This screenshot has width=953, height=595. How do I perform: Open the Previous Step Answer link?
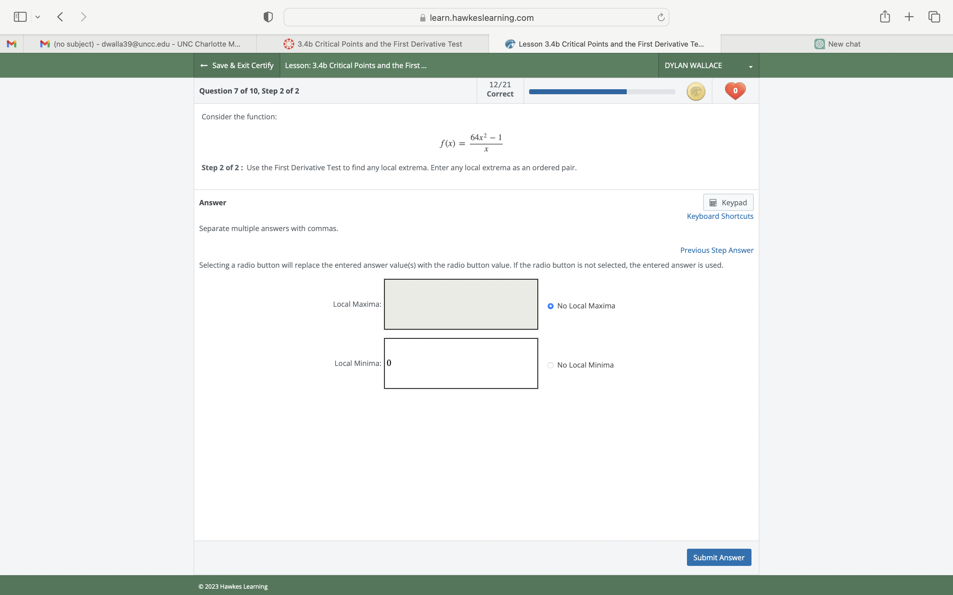[x=716, y=250]
